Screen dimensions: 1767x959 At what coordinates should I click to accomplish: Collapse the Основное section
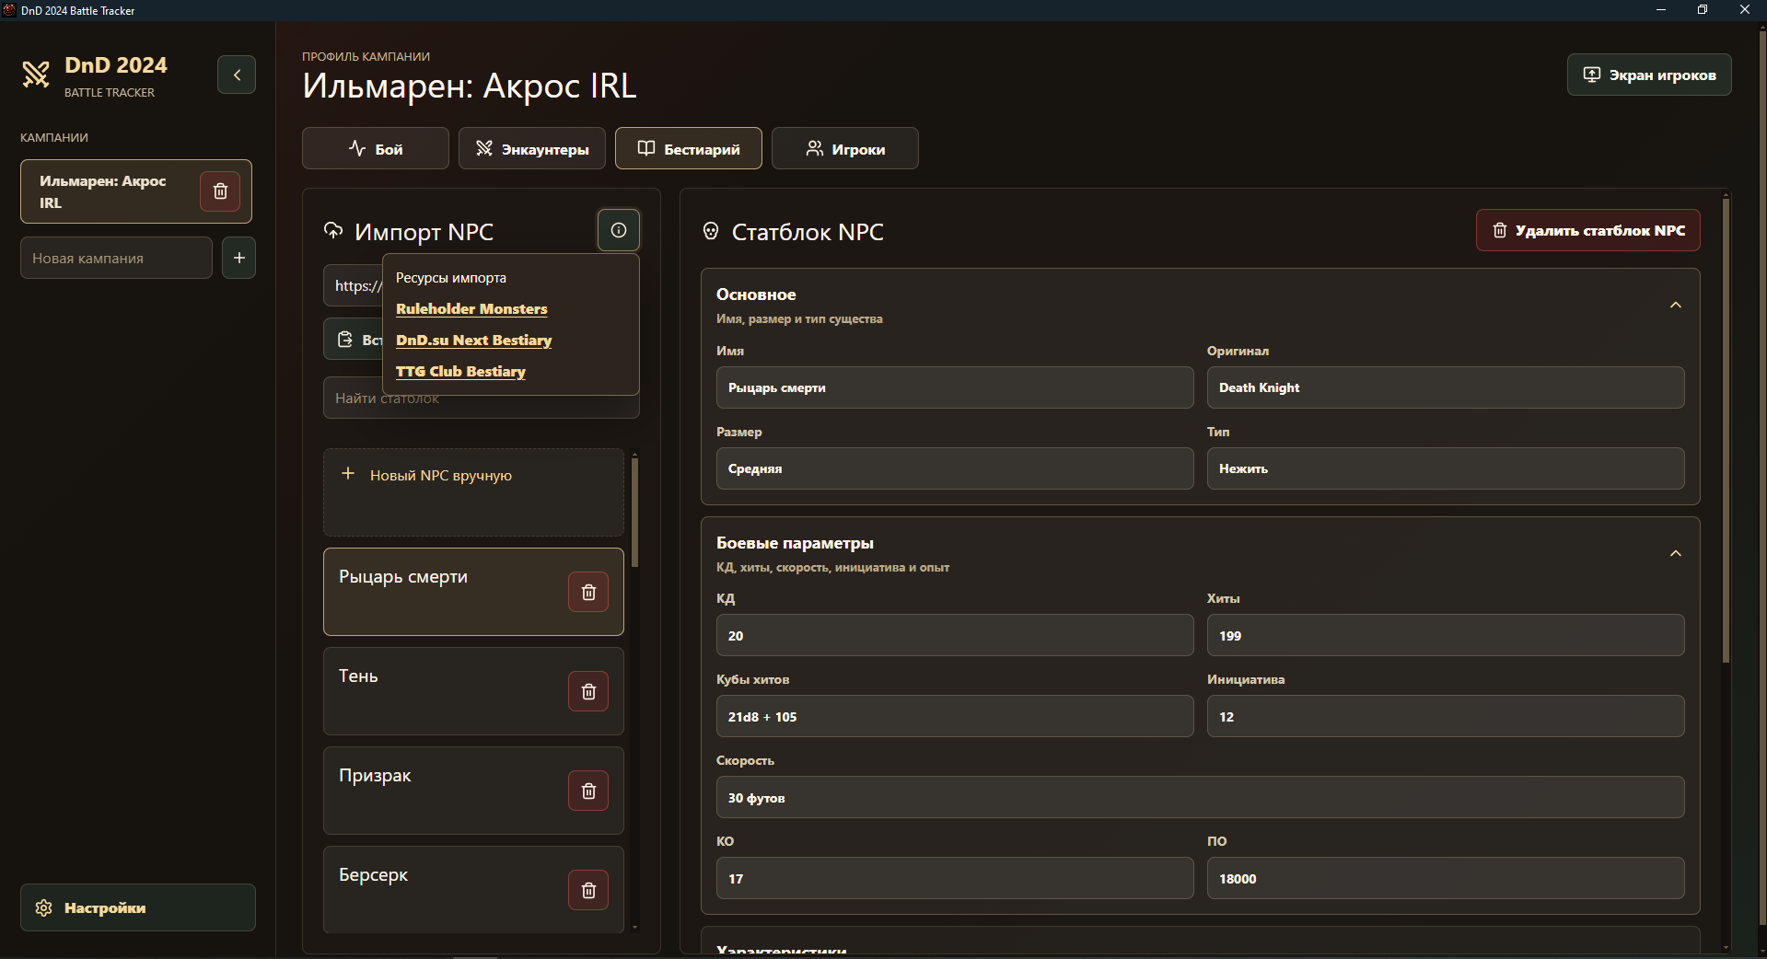point(1676,306)
